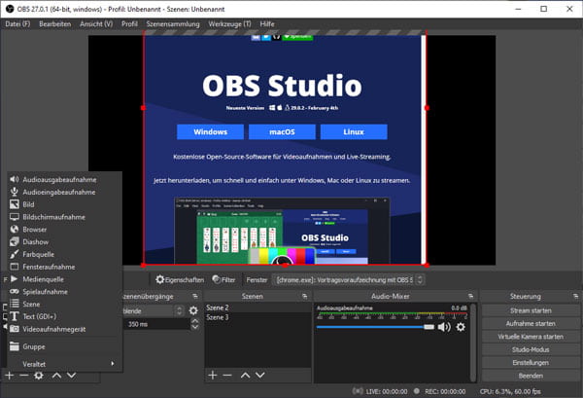Click the macOS button in preview
Screen dimensions: 583x398
click(282, 131)
